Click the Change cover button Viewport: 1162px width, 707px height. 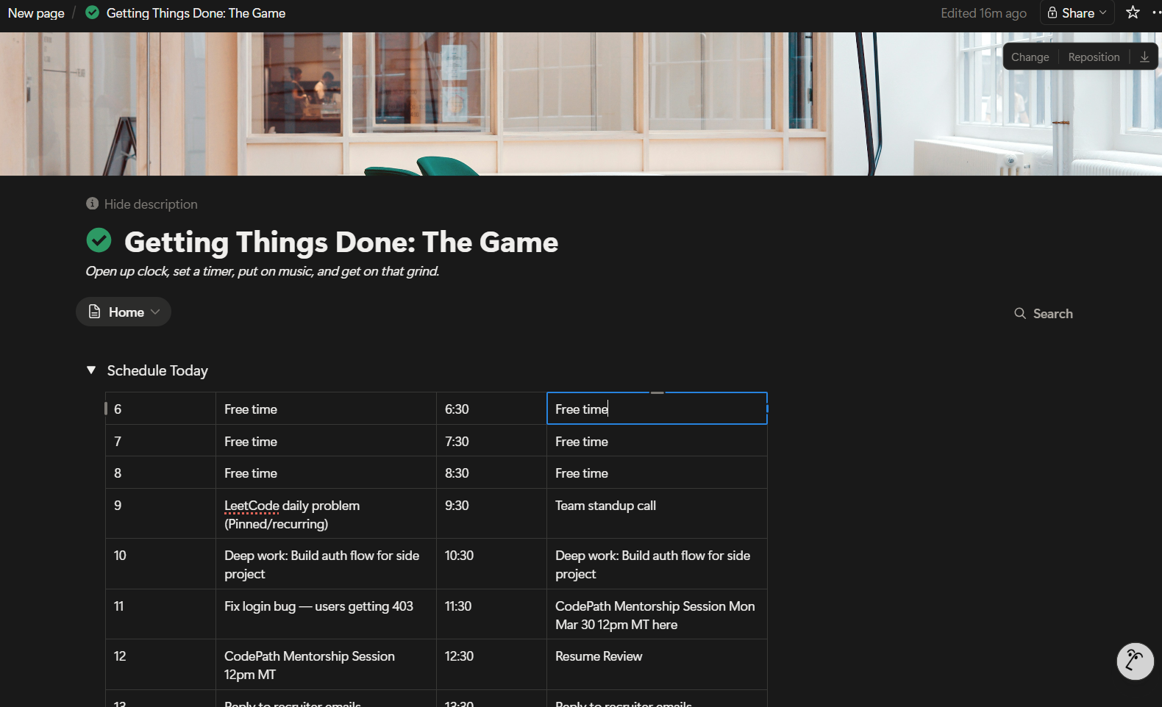click(x=1030, y=57)
